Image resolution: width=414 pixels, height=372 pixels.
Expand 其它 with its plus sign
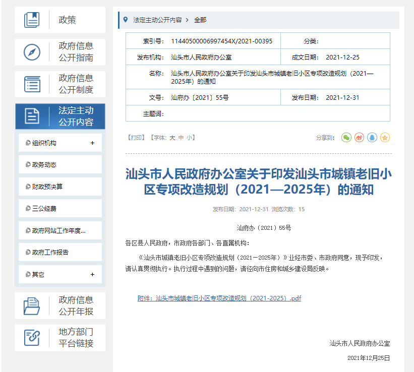pyautogui.click(x=92, y=275)
